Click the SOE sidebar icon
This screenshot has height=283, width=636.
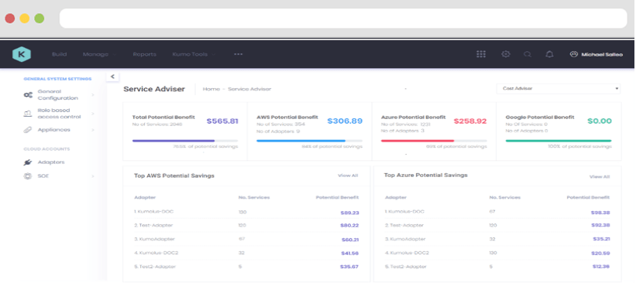tap(28, 176)
